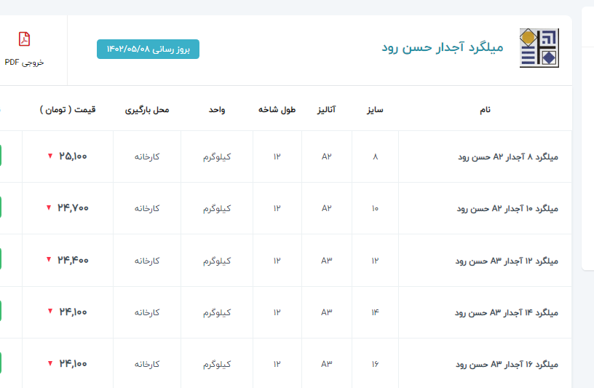Screen dimensions: 594x388
Task: Click the 'سایز' column header
Action: point(375,110)
